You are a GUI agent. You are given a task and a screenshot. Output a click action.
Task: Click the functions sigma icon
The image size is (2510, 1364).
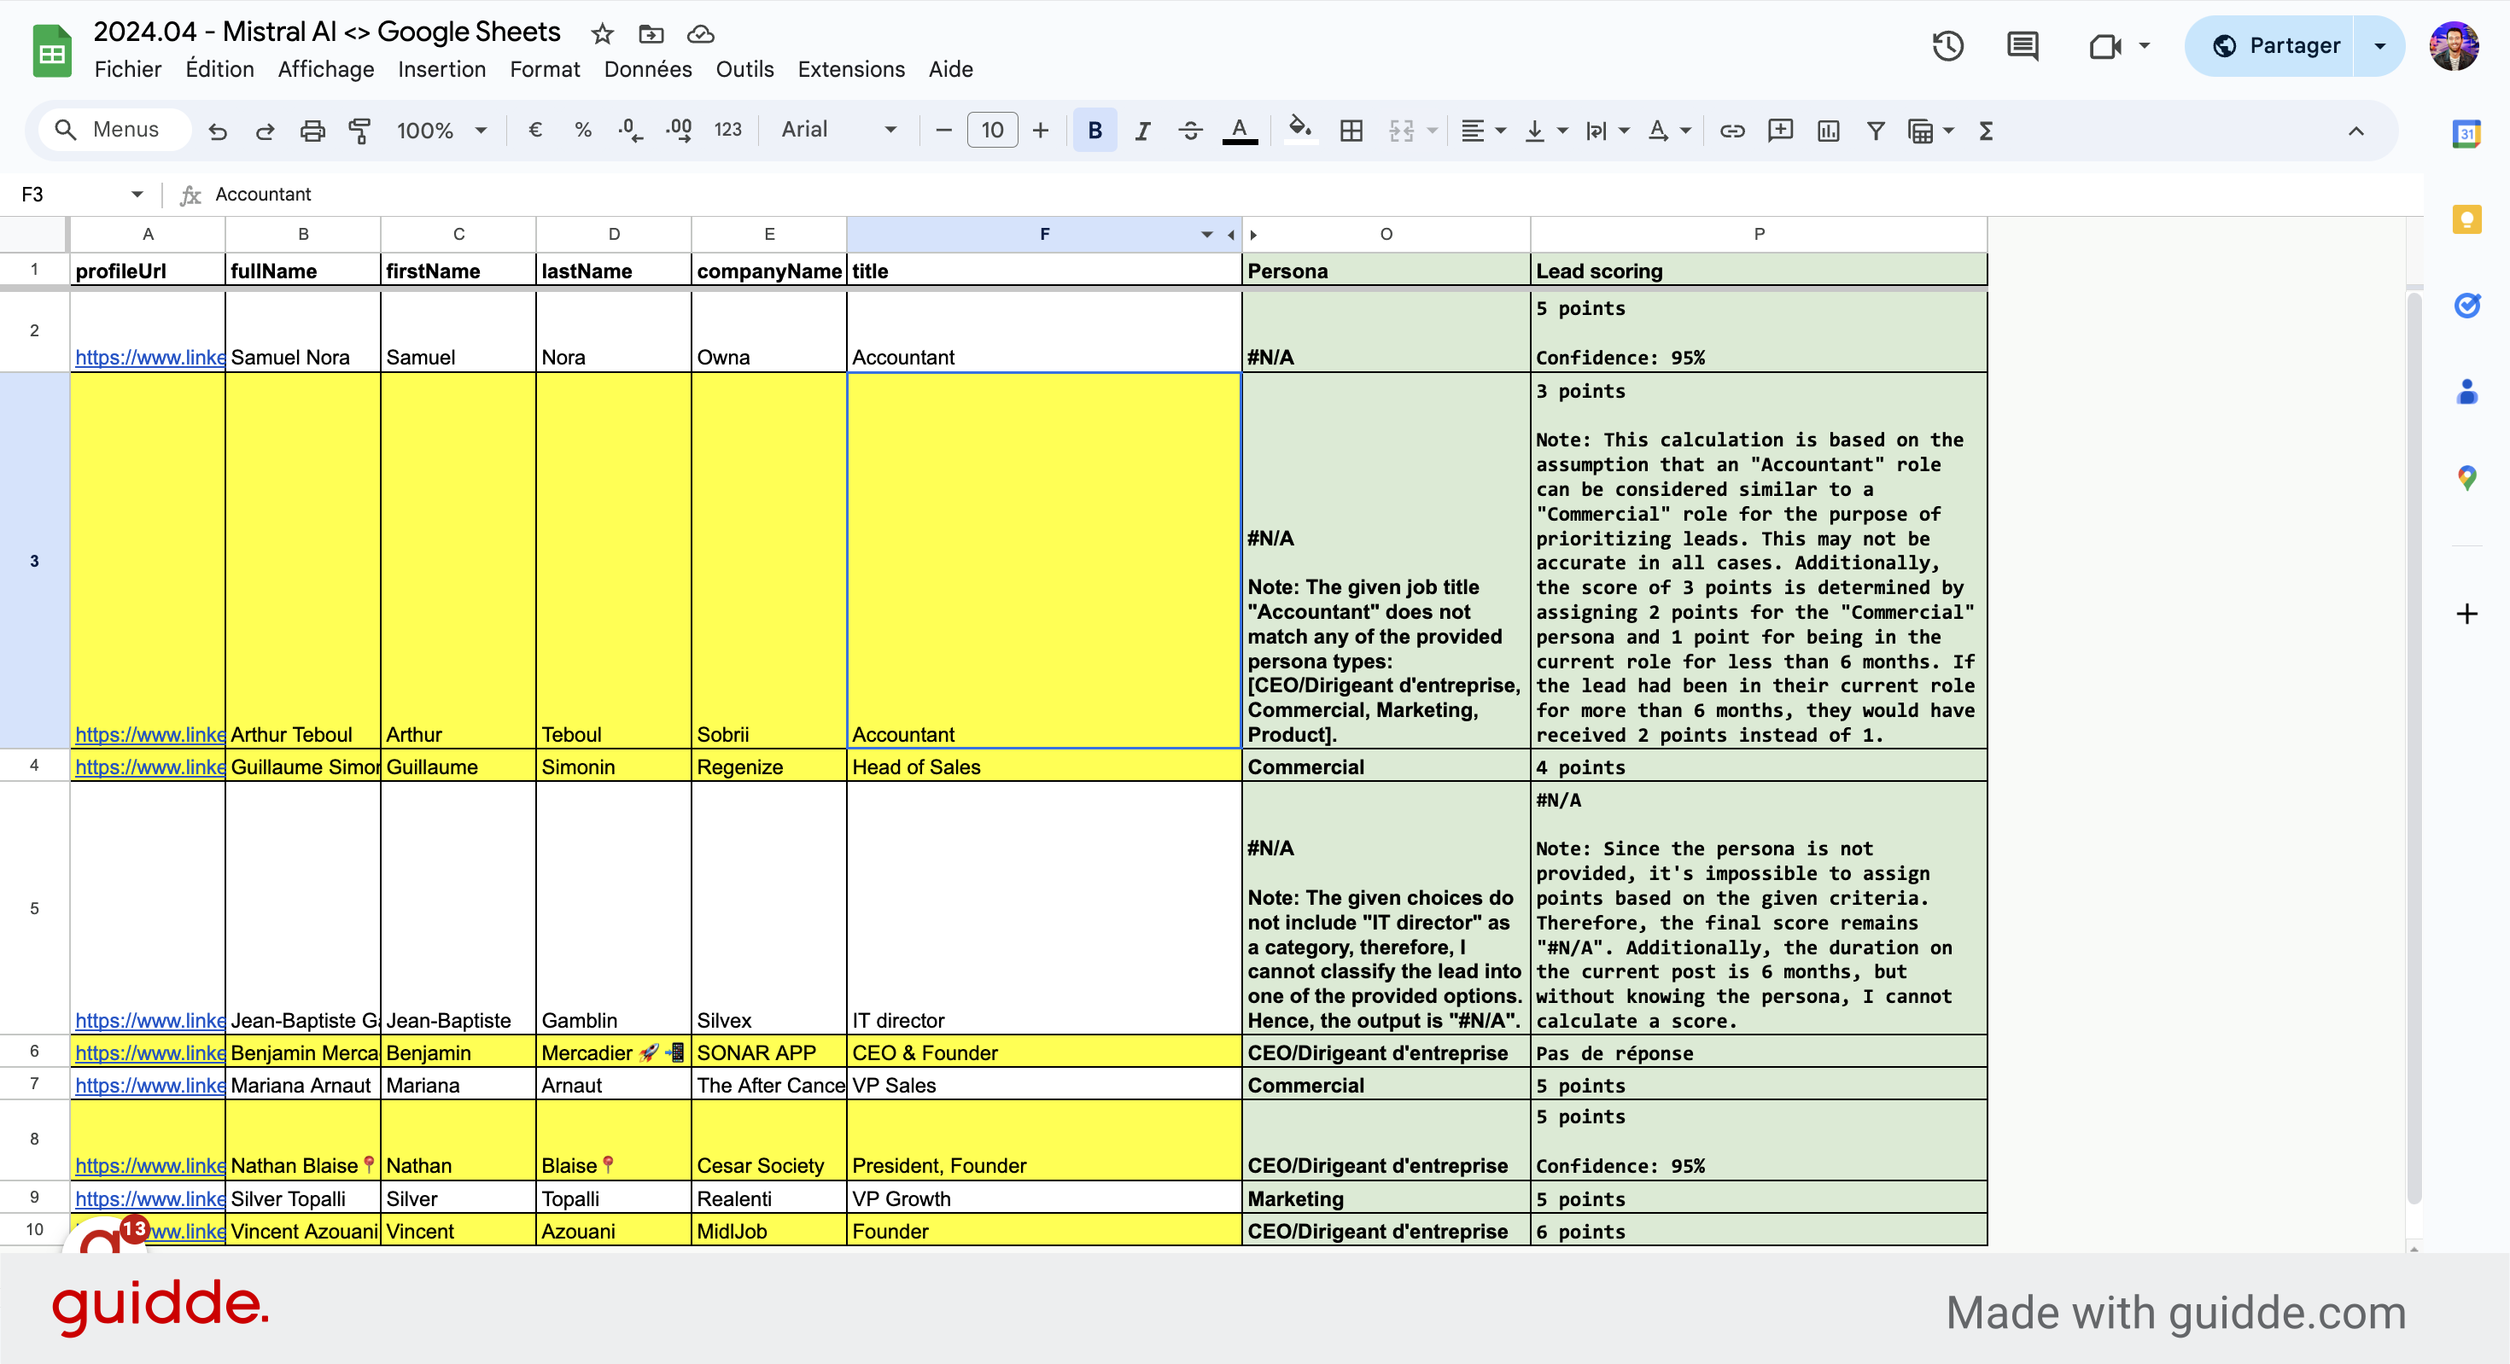coord(1986,131)
